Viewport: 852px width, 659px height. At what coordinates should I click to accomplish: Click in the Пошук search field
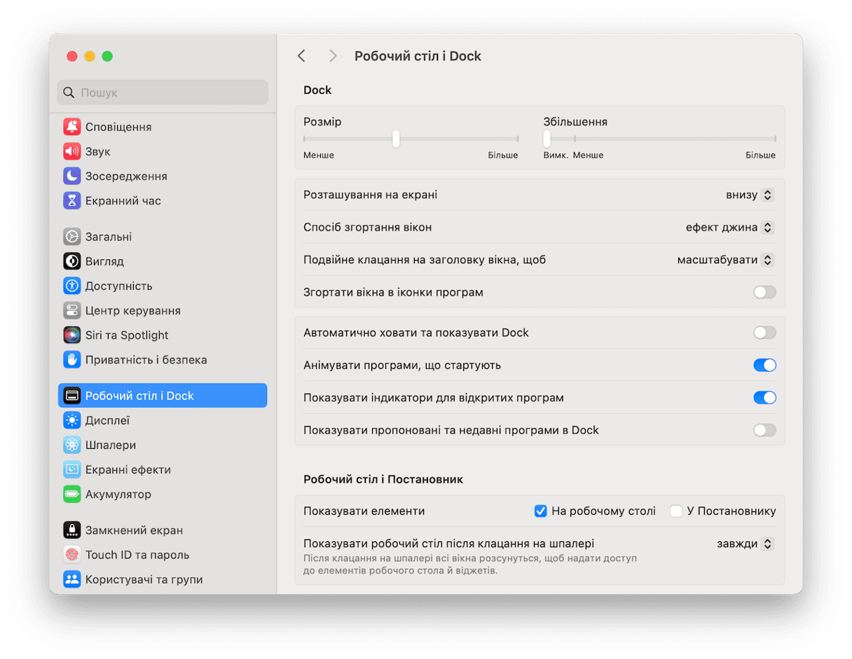pos(163,92)
